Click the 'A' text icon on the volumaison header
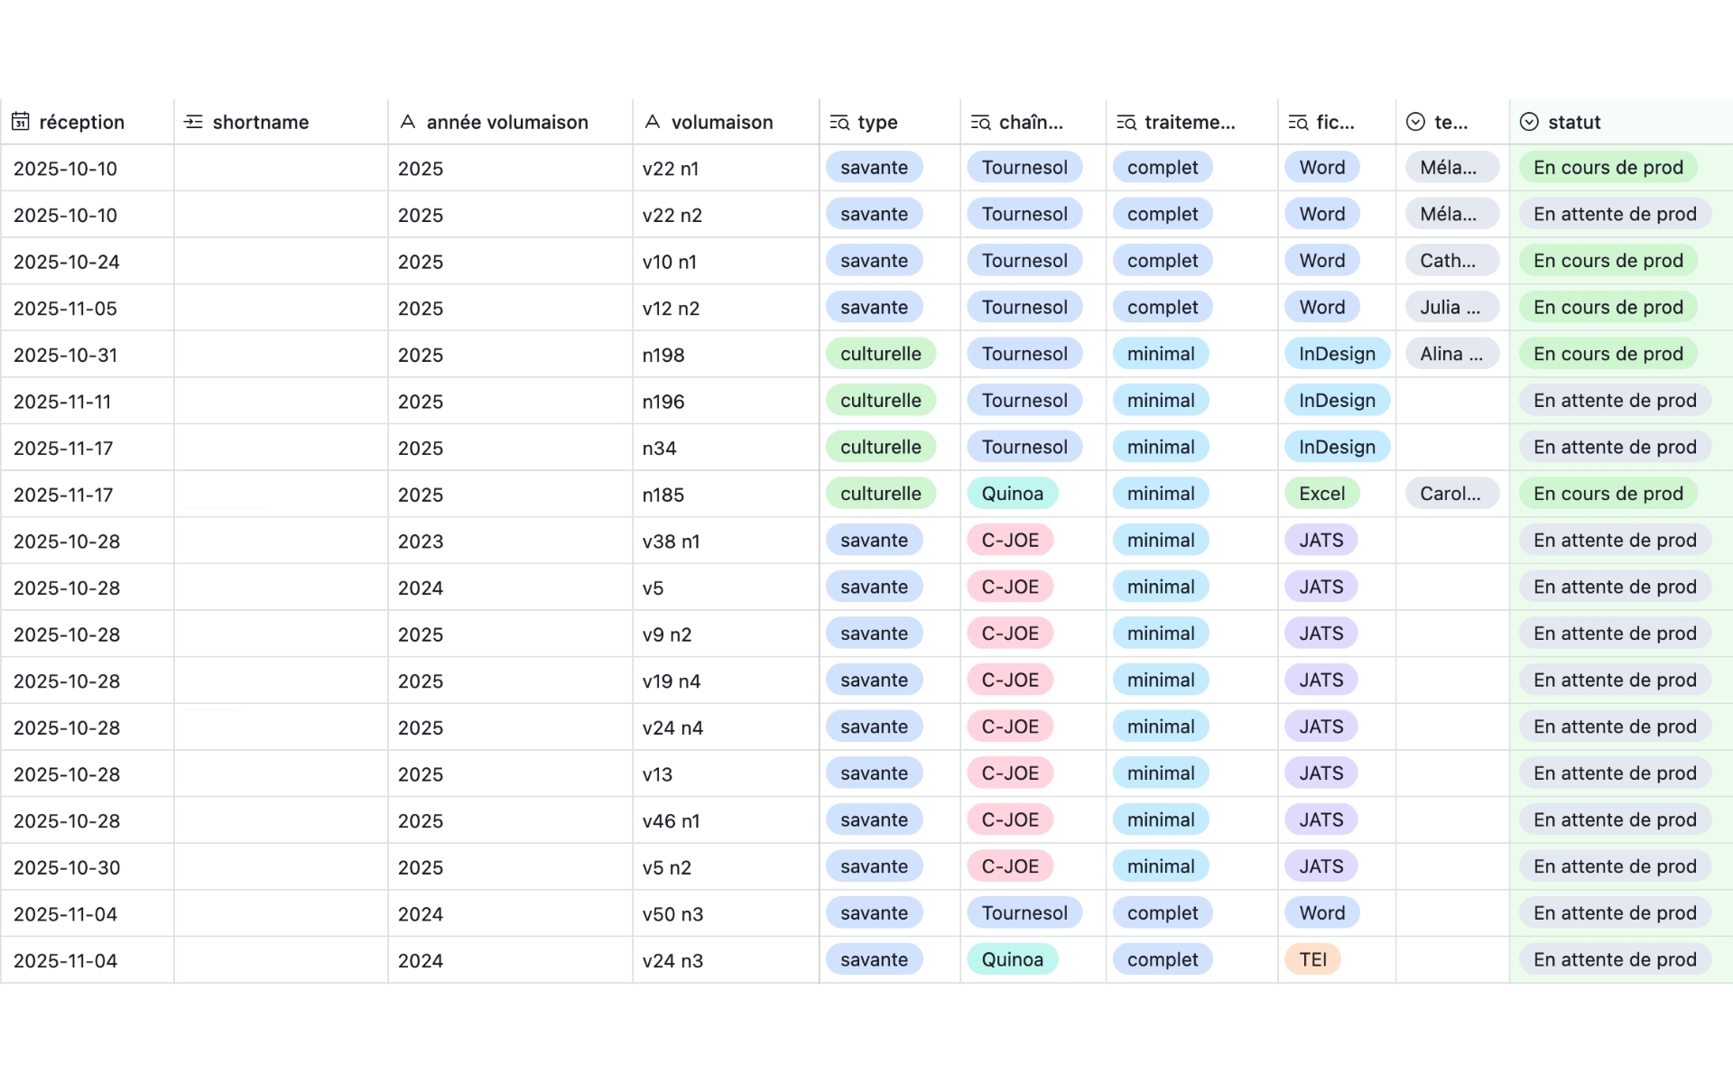The image size is (1733, 1083). [x=652, y=121]
